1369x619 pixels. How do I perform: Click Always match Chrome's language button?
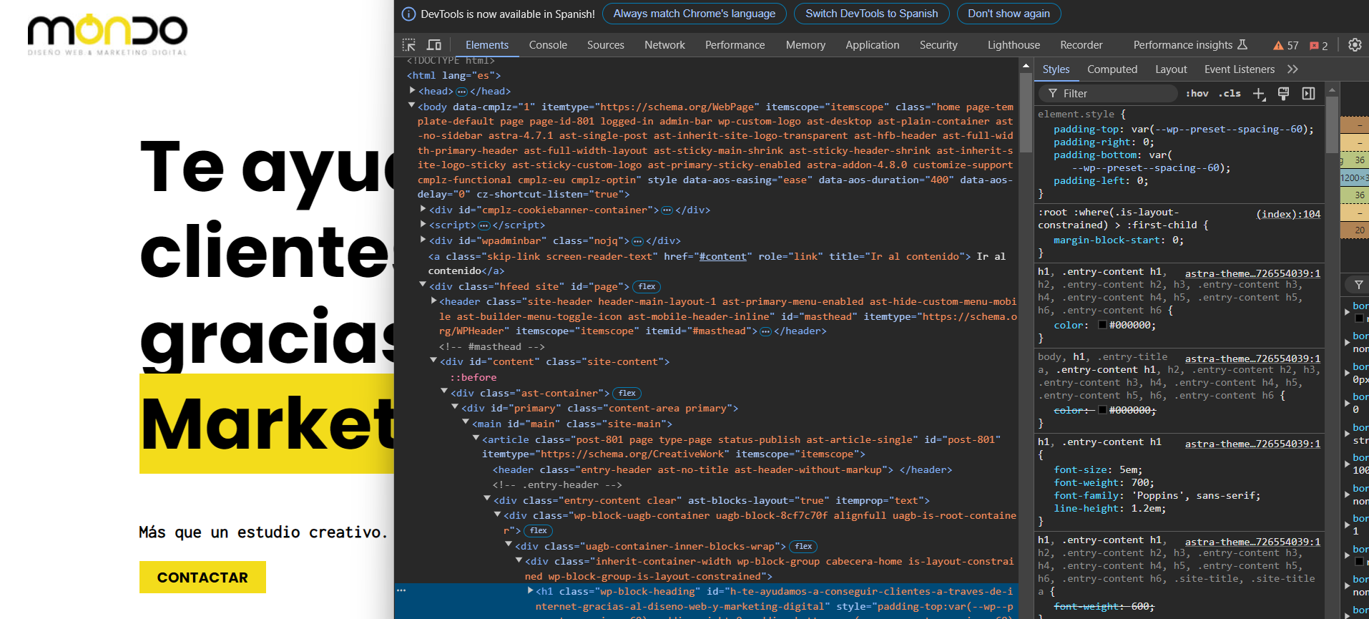tap(695, 14)
